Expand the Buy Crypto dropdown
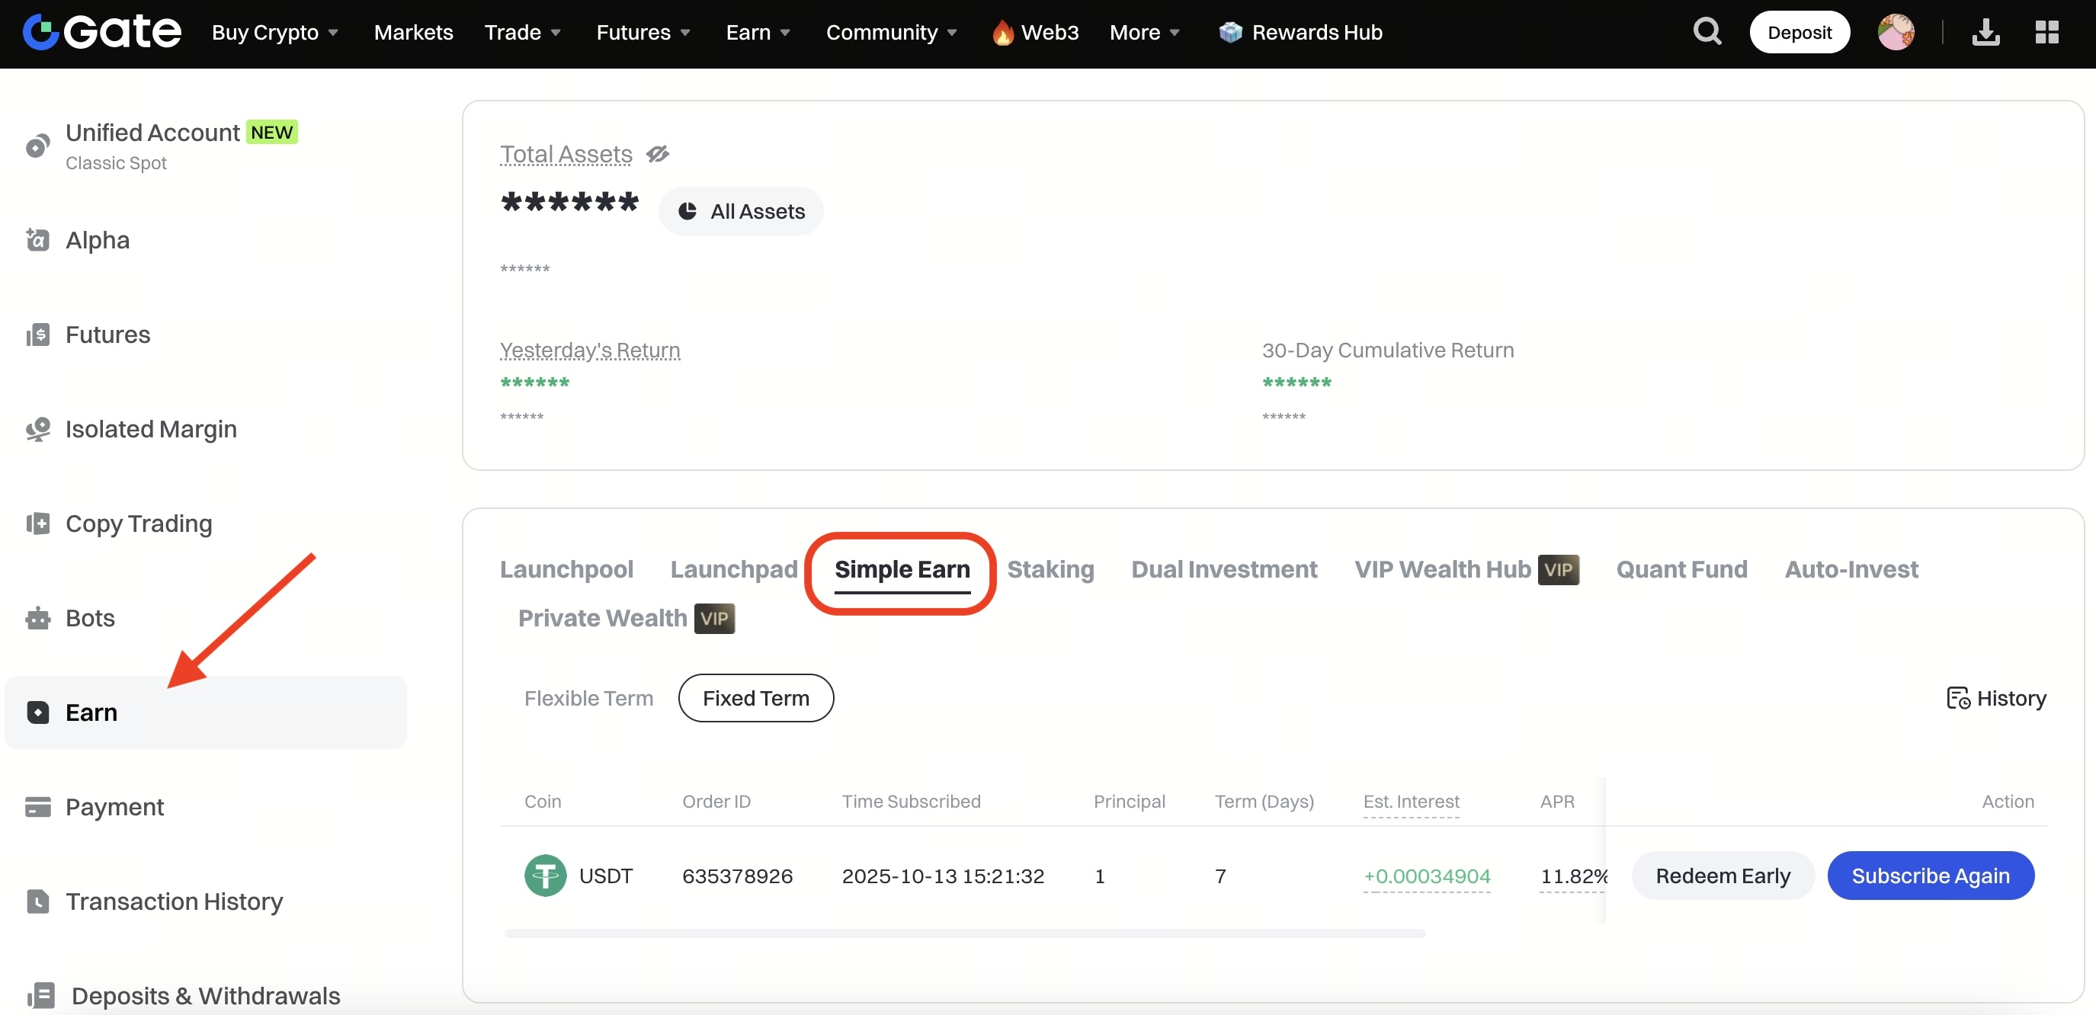Image resolution: width=2096 pixels, height=1015 pixels. [x=275, y=33]
